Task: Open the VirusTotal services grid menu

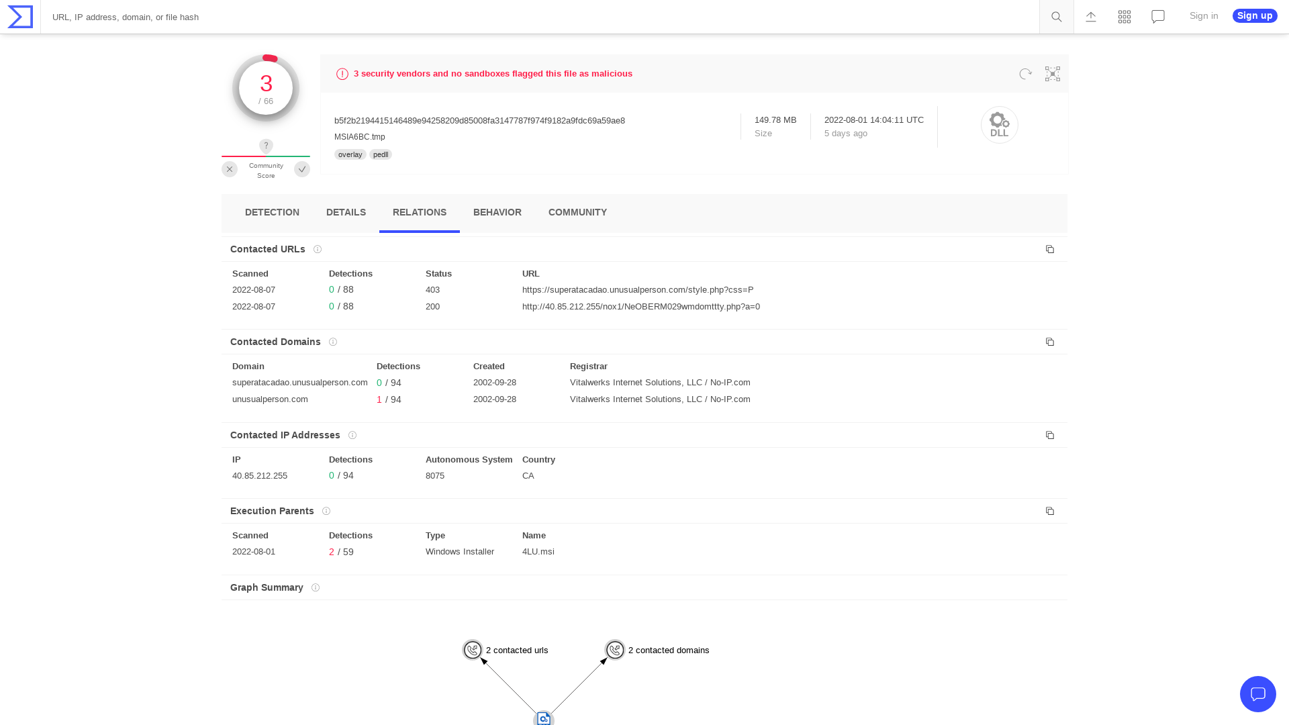Action: click(1124, 17)
